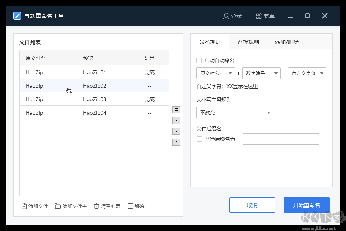The image size is (346, 231).
Task: Click the 取消 button
Action: [x=252, y=204]
